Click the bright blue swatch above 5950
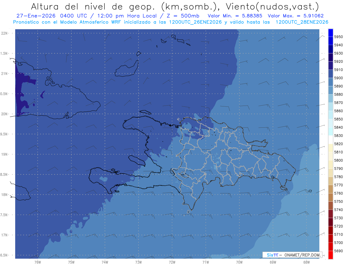The width and height of the screenshot is (344, 266). point(330,33)
